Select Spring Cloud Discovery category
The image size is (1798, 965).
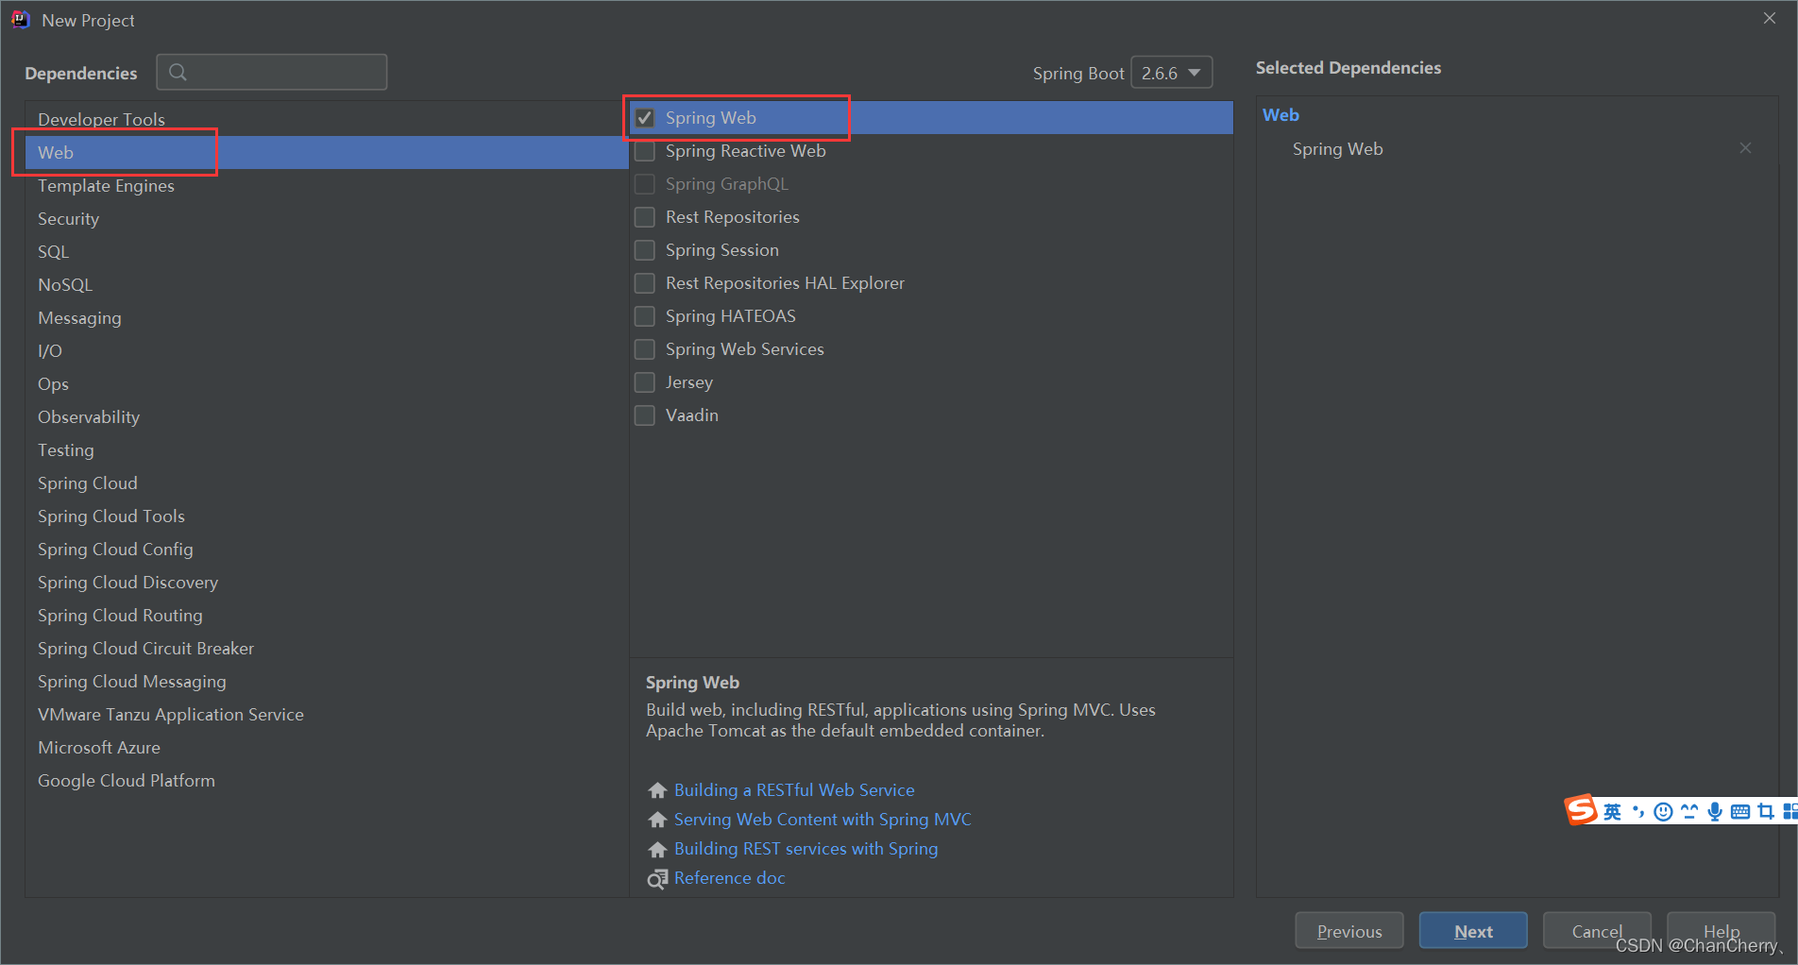click(327, 583)
